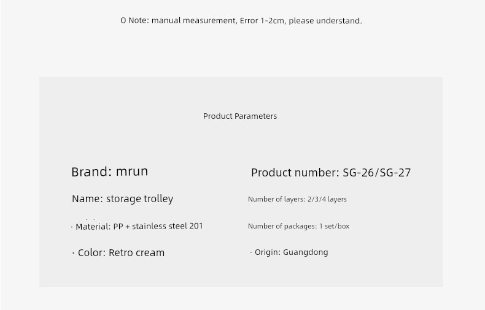Click the Origin: Guangdong text
This screenshot has width=485, height=310.
pyautogui.click(x=292, y=252)
